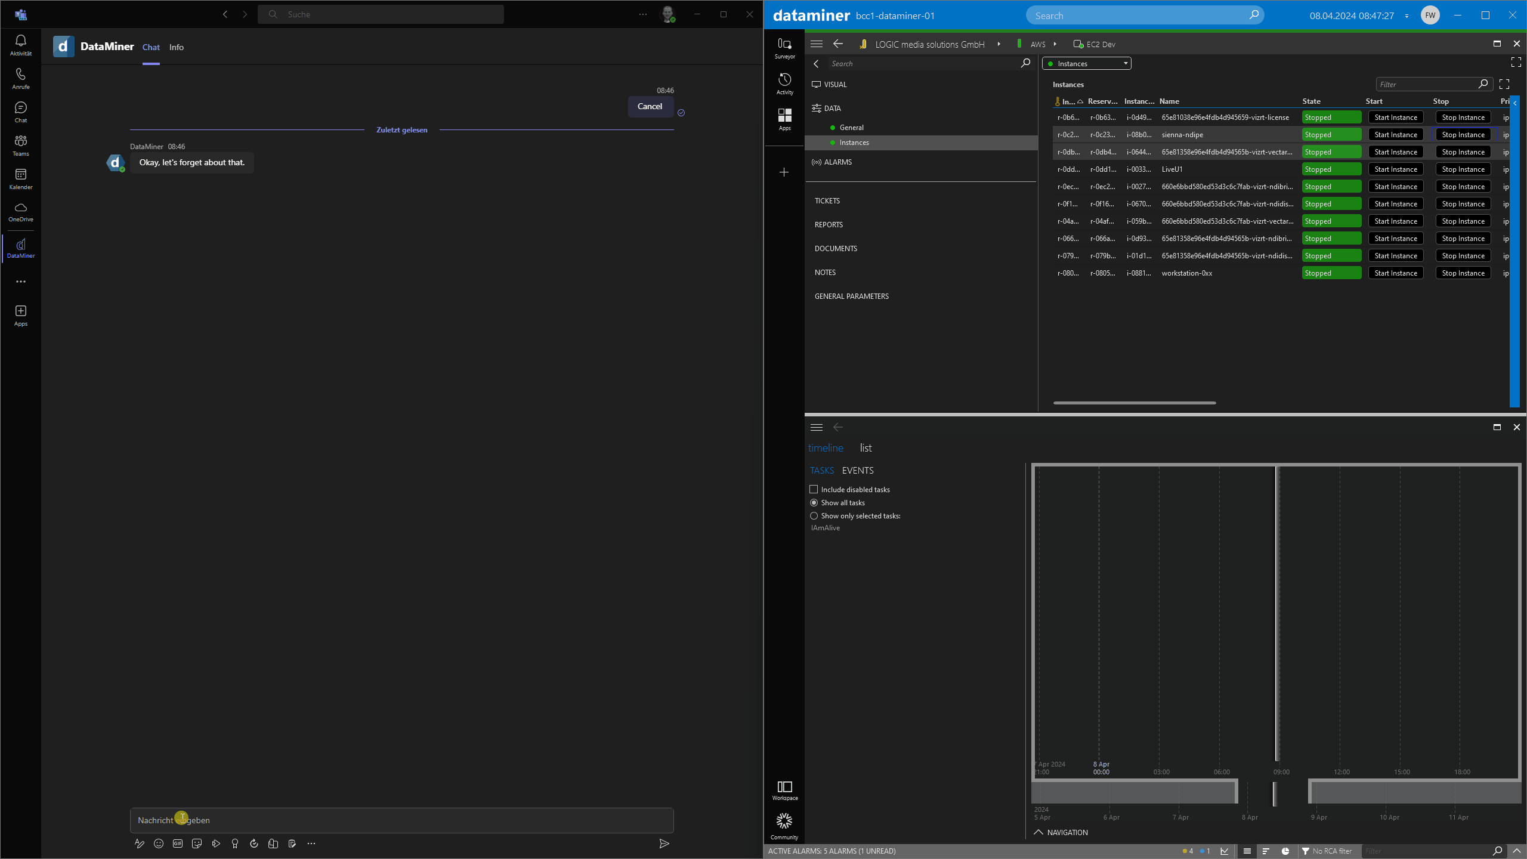Open time dropdown next to DataMiner clock
The width and height of the screenshot is (1527, 859).
tap(1407, 16)
